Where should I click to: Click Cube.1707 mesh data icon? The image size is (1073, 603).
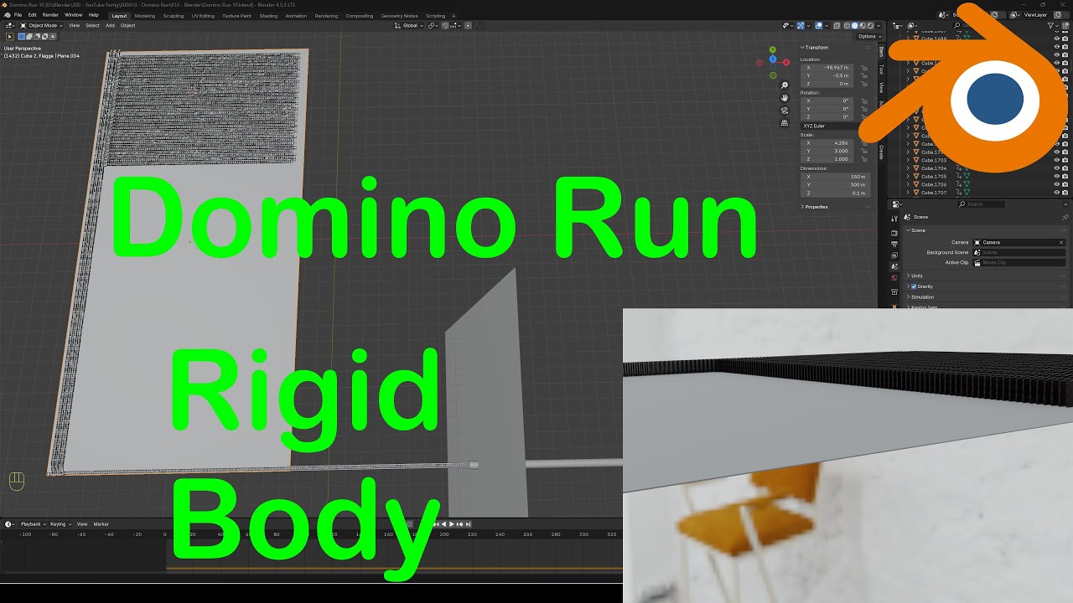coord(967,193)
